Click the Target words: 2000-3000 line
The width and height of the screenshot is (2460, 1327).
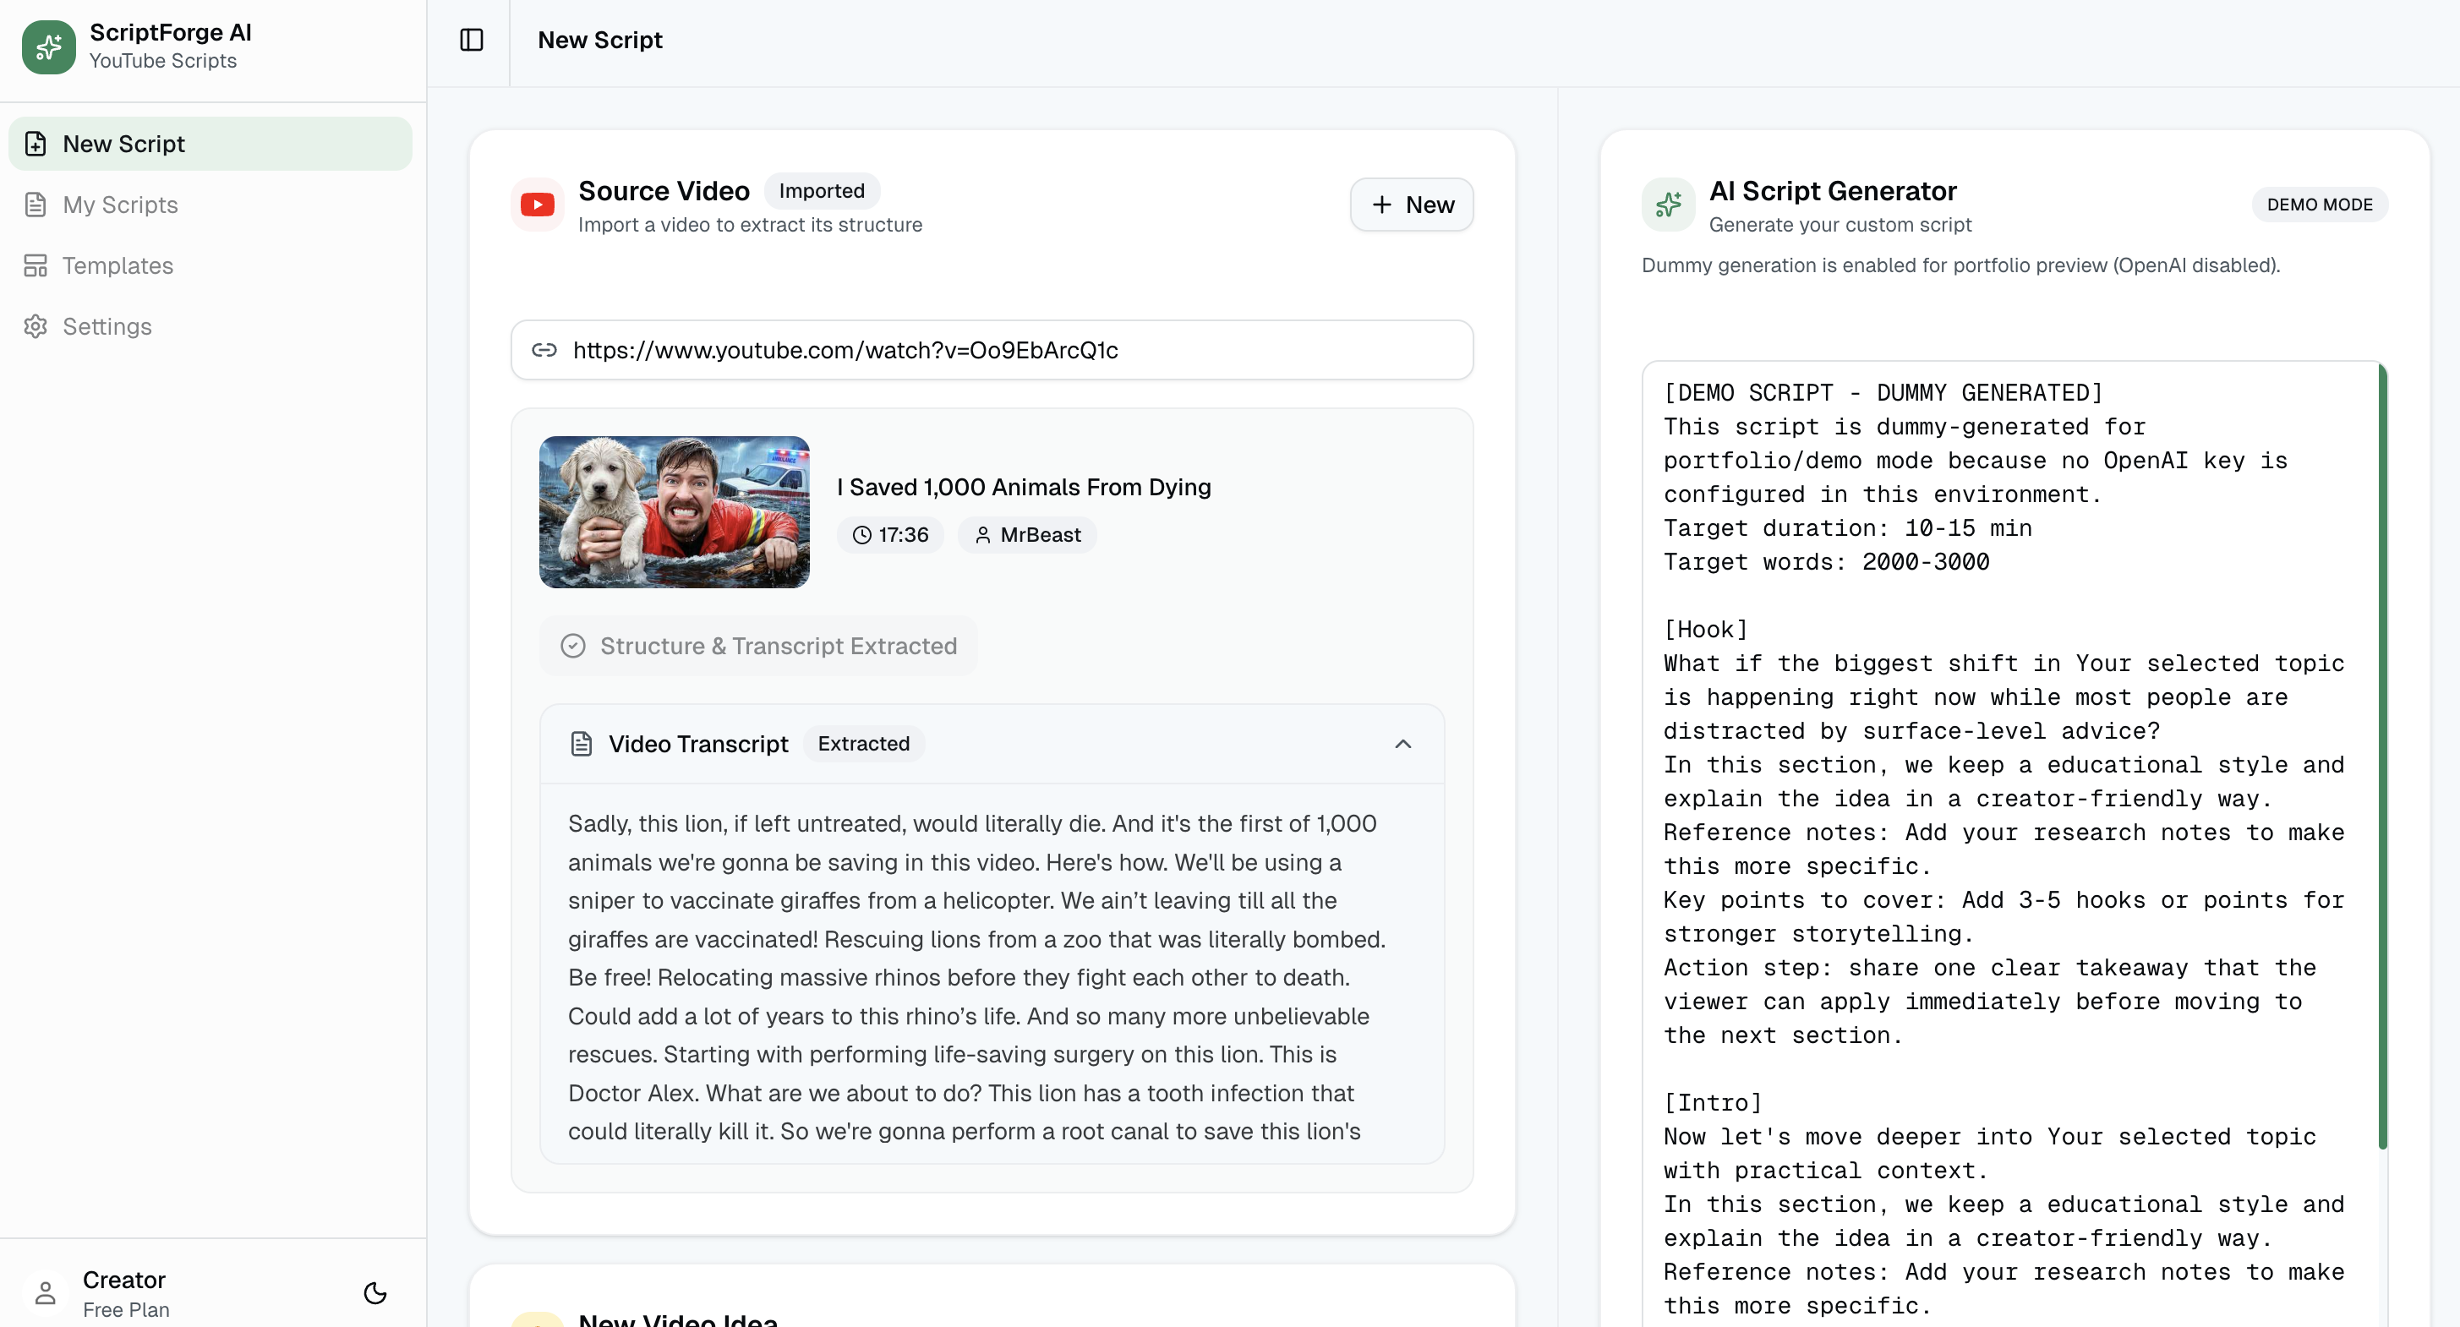coord(1827,561)
